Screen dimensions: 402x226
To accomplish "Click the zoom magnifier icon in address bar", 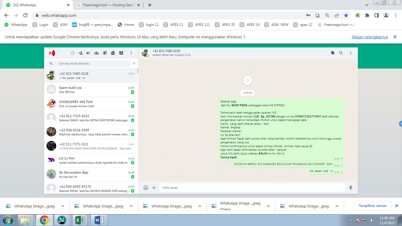I will (x=327, y=15).
